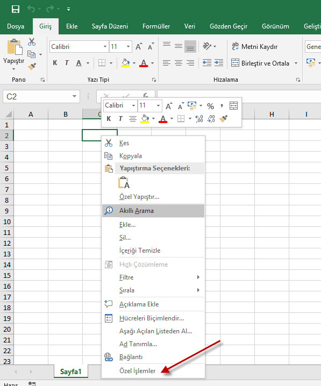
Task: Switch to Sayfa Düzeni tab
Action: pyautogui.click(x=110, y=26)
